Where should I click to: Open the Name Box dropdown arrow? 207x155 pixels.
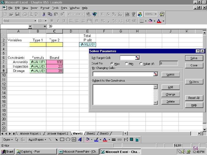pyautogui.click(x=30, y=26)
